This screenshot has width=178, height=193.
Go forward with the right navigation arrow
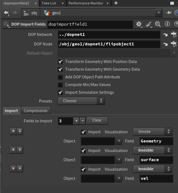[15, 13]
